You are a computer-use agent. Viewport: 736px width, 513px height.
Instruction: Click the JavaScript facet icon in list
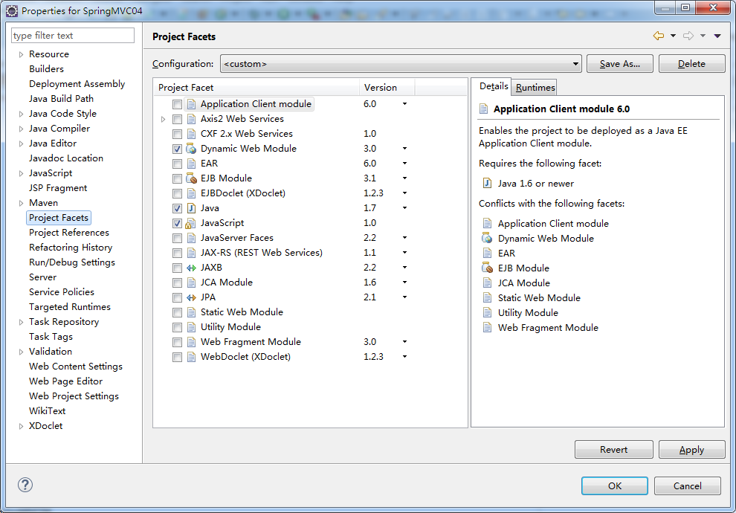click(x=191, y=223)
